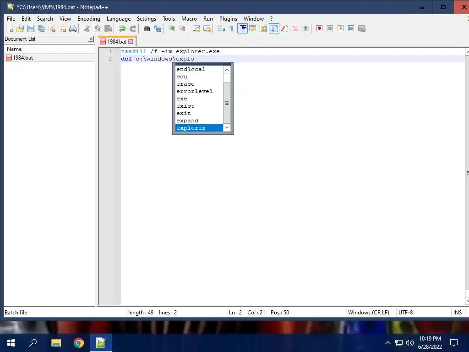Open Find with the binoculars icon
The image size is (469, 352).
(x=147, y=28)
